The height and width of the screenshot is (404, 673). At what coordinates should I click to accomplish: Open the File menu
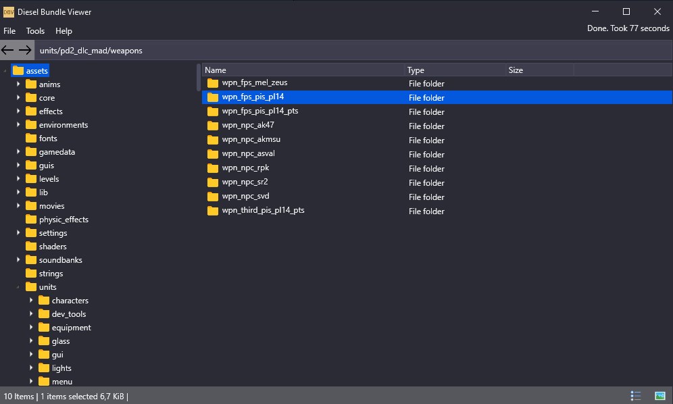(9, 31)
